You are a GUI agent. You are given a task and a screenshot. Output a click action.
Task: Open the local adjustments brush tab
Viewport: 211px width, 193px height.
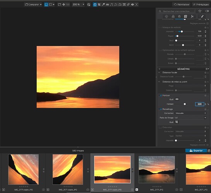pos(202,17)
